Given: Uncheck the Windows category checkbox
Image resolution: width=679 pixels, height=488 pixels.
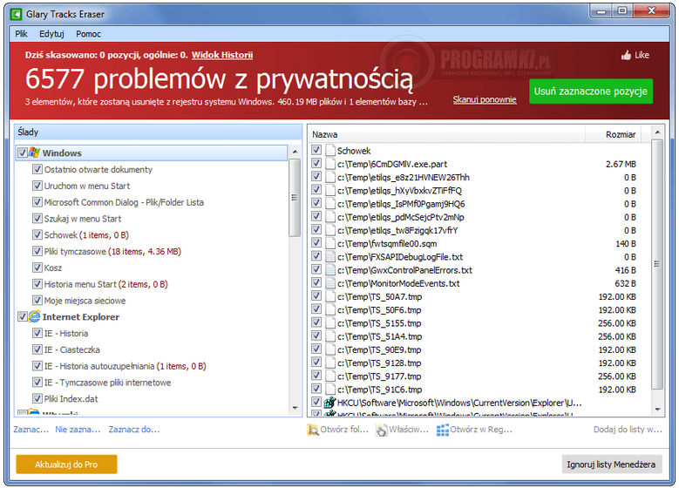Looking at the screenshot, I should (23, 152).
